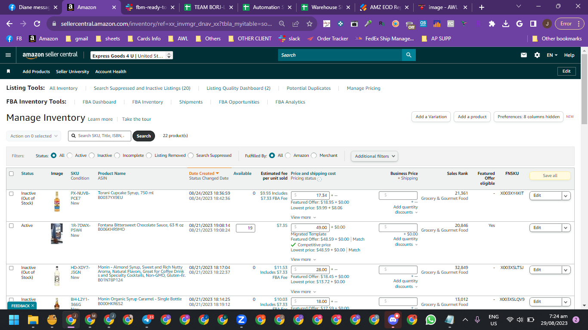Click the Add a product button
Screen dimensions: 588x330
coord(472,116)
